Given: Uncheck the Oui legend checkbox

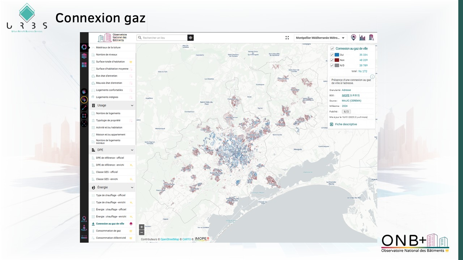Looking at the screenshot, I should (x=332, y=55).
